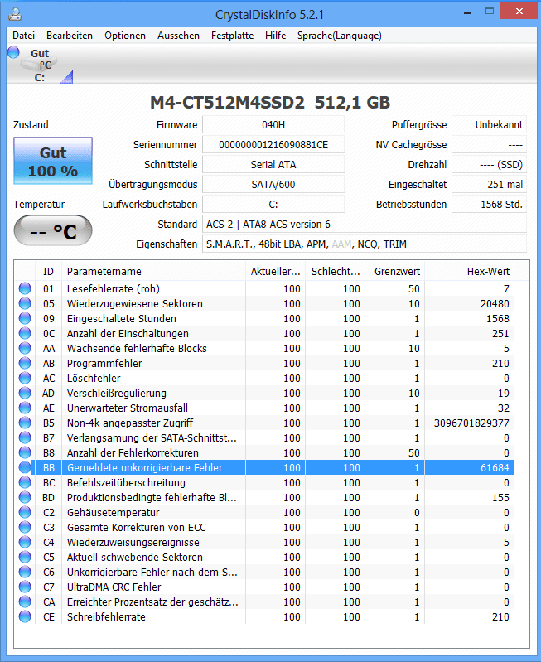Screen dimensions: 541x662
Task: Click status orb for Gehäusetemperatur row
Action: (x=25, y=512)
